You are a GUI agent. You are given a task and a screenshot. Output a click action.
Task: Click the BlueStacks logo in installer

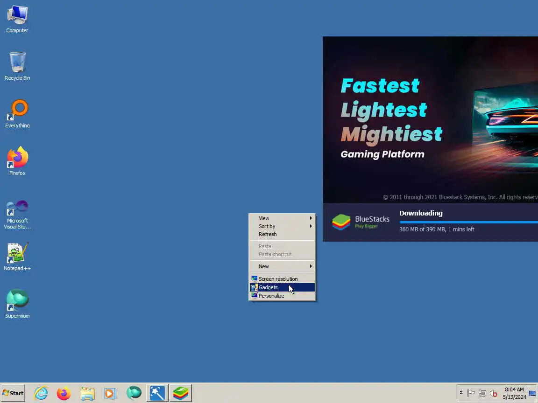(361, 222)
